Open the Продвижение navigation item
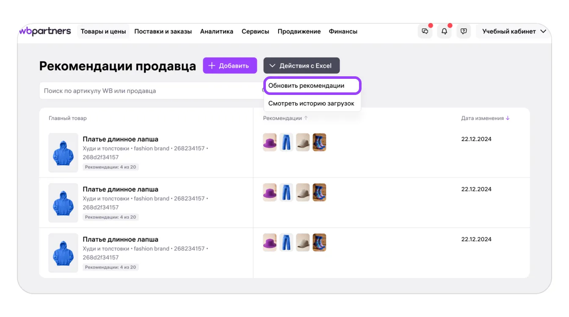Viewport: 569px width, 317px height. 299,31
